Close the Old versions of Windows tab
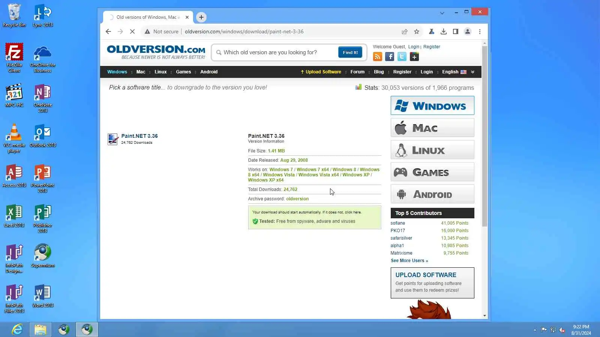This screenshot has width=600, height=337. click(x=187, y=17)
